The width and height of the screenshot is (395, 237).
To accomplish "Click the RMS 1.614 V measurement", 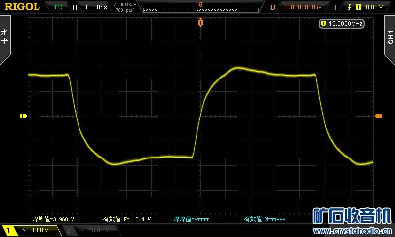I will 127,219.
